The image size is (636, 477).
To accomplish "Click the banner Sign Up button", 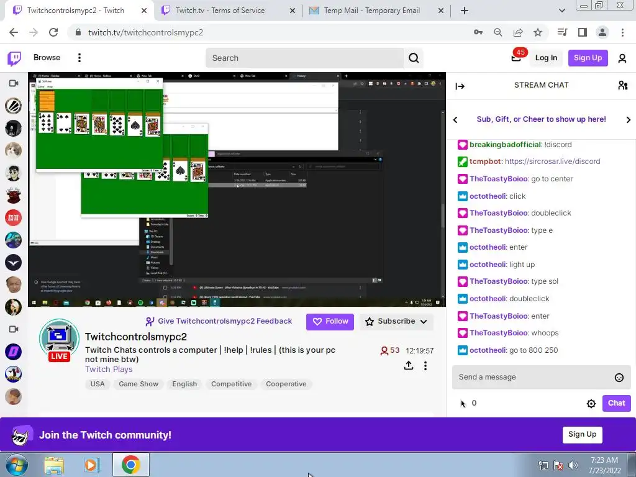I will tap(582, 435).
